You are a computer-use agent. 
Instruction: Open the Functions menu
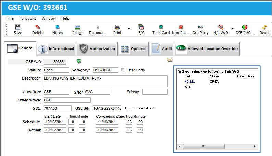pyautogui.click(x=28, y=18)
